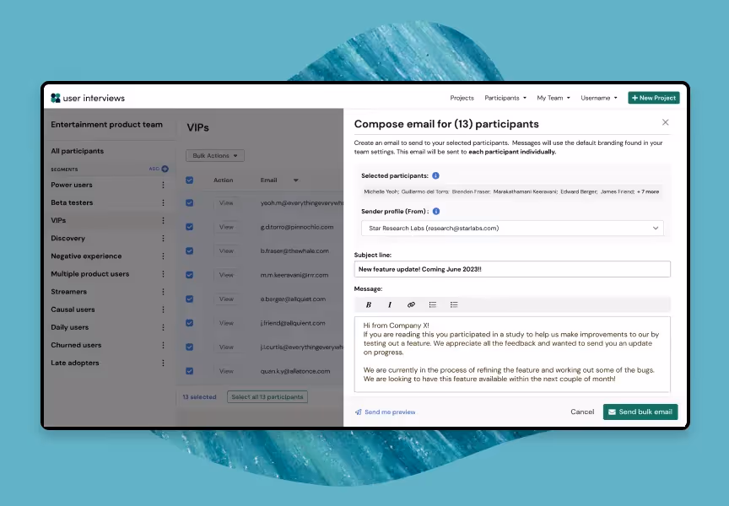Open options menu for Negative experience segment
This screenshot has height=506, width=729.
click(163, 256)
